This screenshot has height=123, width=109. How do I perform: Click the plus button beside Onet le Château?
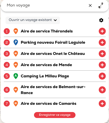pyautogui.click(x=102, y=54)
